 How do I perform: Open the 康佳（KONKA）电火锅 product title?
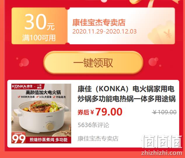tap(127, 94)
